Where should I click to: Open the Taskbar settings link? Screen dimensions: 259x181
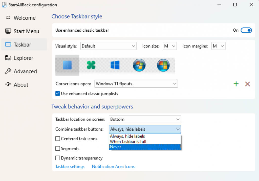coord(70,167)
